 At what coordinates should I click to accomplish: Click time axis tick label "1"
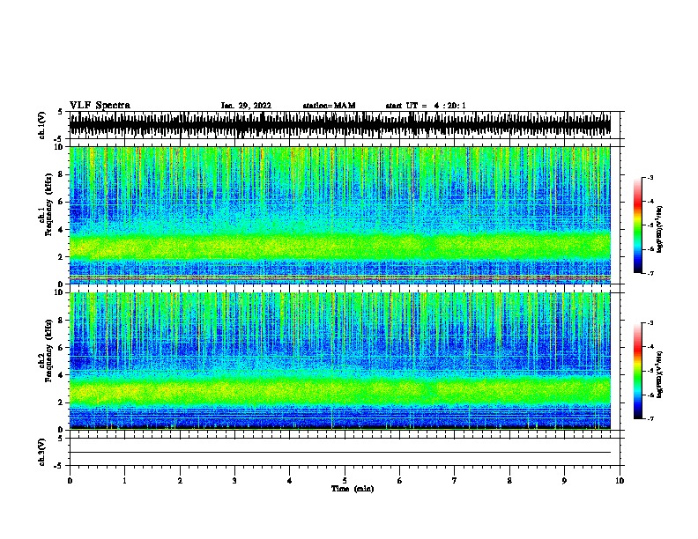pyautogui.click(x=124, y=481)
